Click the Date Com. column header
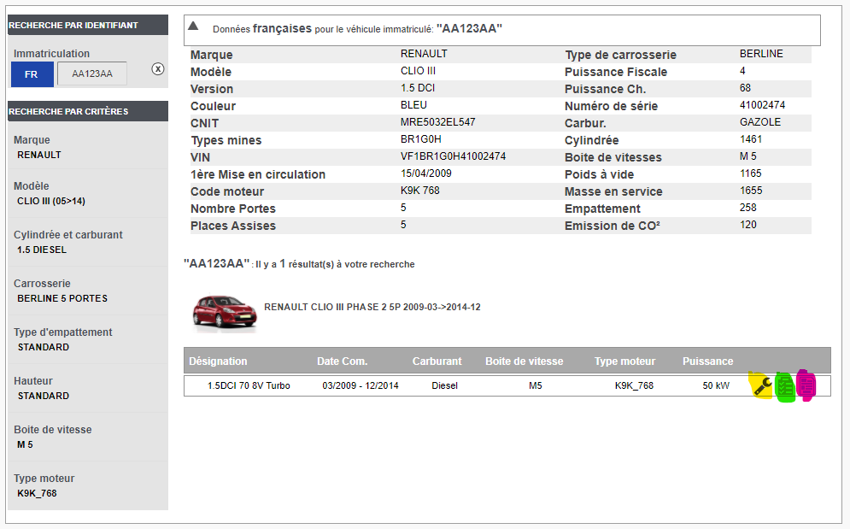This screenshot has width=850, height=529. coord(342,361)
